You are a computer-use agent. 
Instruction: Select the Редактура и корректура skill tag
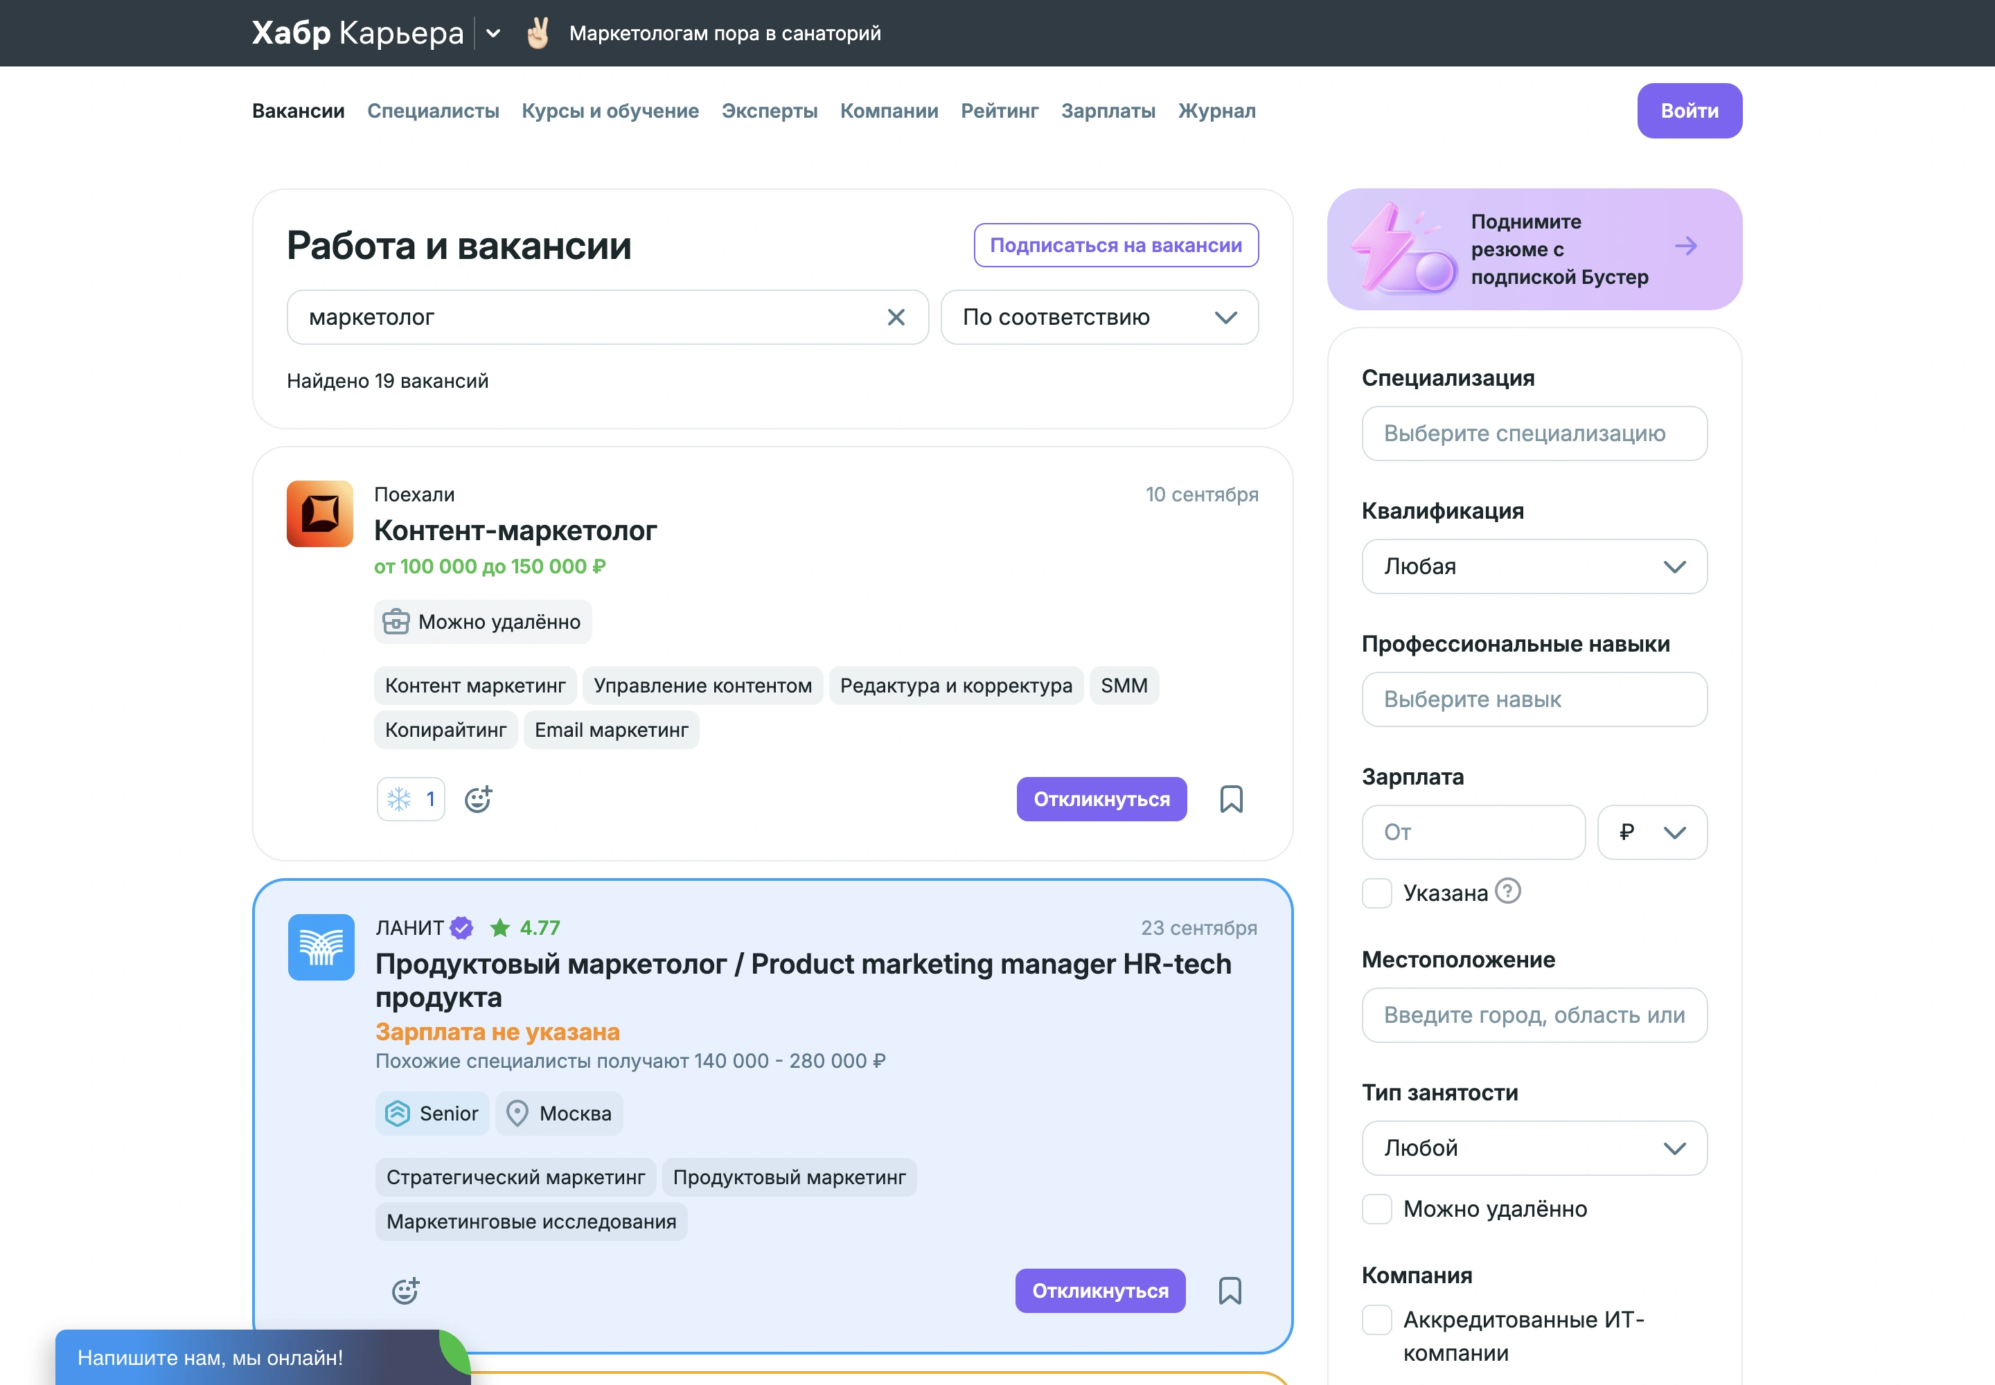tap(956, 686)
